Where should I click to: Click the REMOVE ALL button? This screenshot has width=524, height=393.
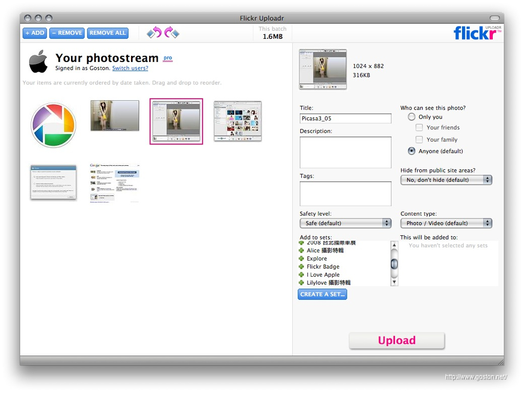click(x=107, y=33)
